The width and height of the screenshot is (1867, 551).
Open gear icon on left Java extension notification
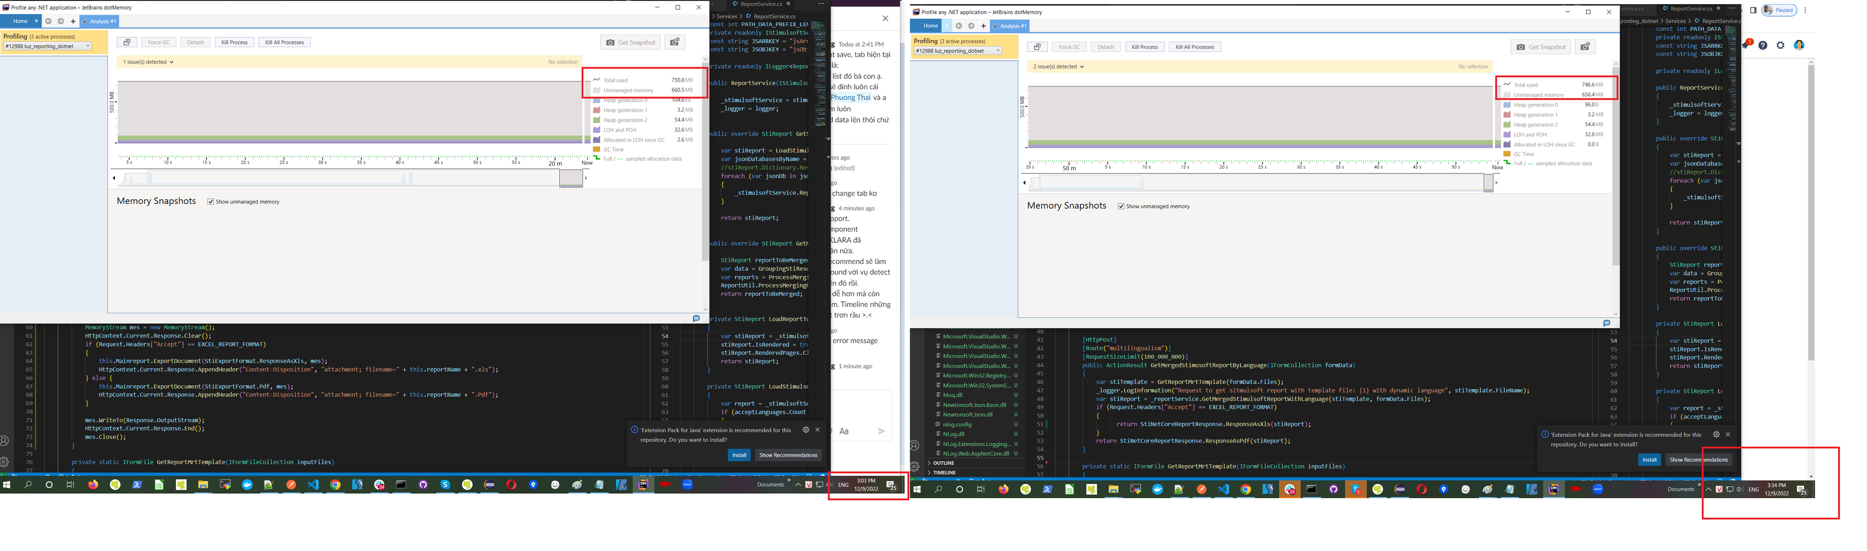point(805,430)
